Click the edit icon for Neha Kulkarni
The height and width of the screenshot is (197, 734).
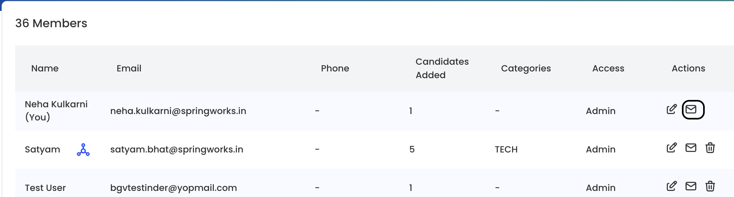[672, 110]
